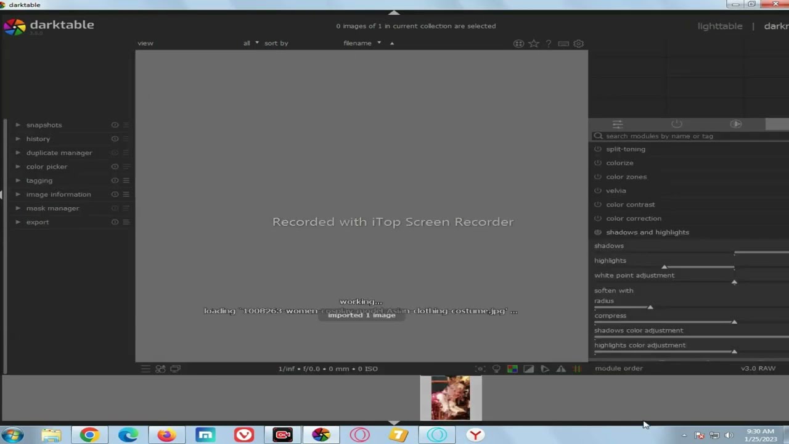Open the color contrast module
Image resolution: width=789 pixels, height=444 pixels.
(630, 205)
